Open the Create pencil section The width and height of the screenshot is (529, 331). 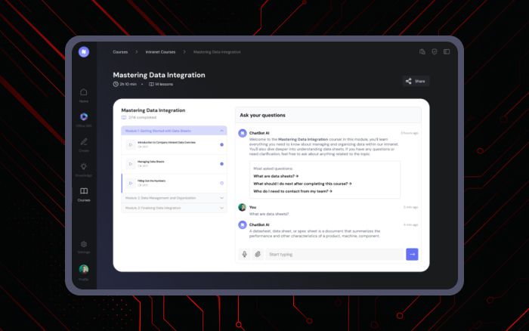coord(84,145)
